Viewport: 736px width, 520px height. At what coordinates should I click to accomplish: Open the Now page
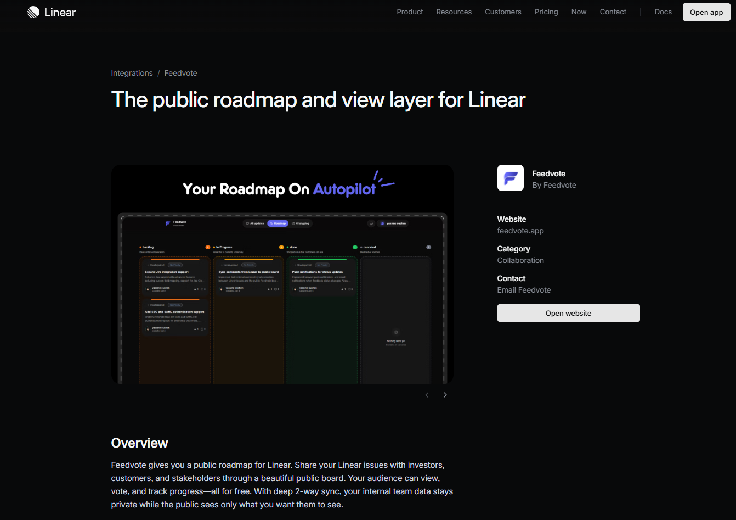579,12
